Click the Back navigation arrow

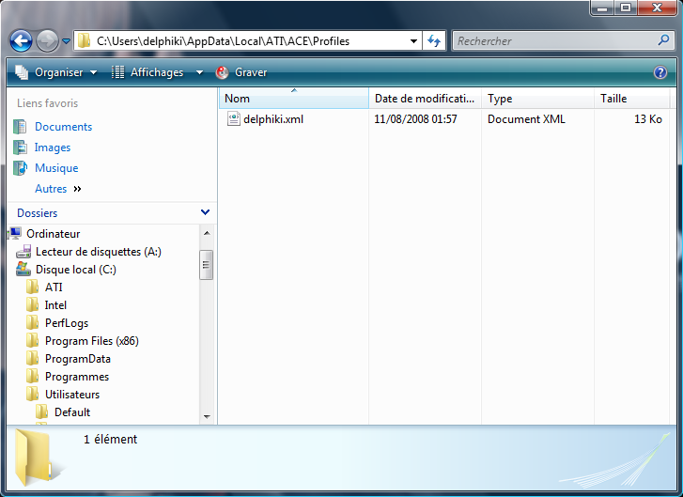coord(22,41)
